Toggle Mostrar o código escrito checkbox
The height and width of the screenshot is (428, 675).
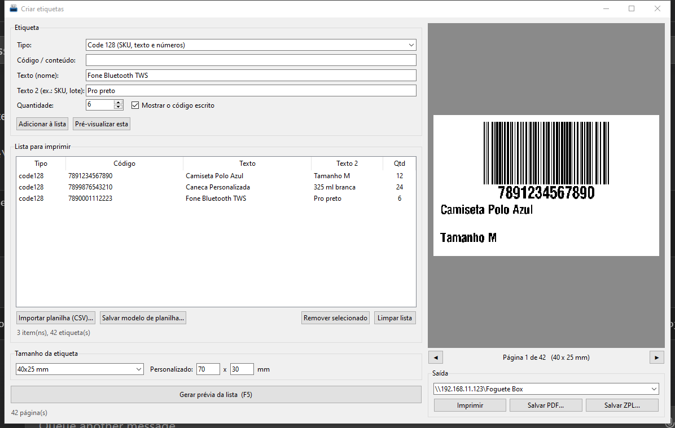coord(135,105)
